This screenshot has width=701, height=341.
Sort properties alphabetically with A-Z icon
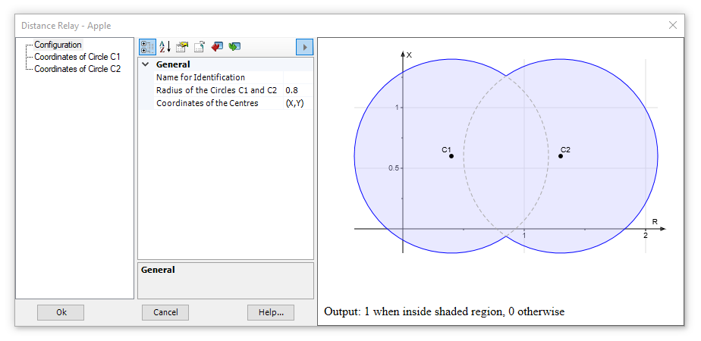[x=165, y=47]
